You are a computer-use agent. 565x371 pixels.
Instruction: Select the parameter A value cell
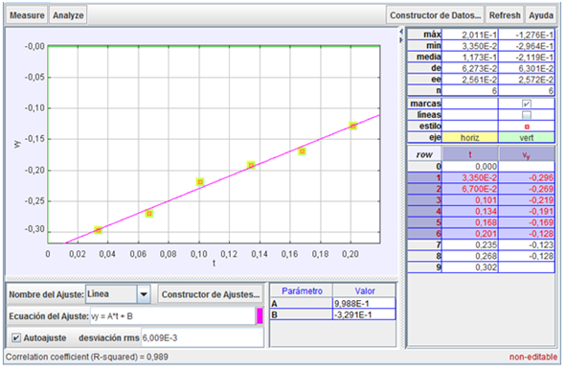[364, 303]
